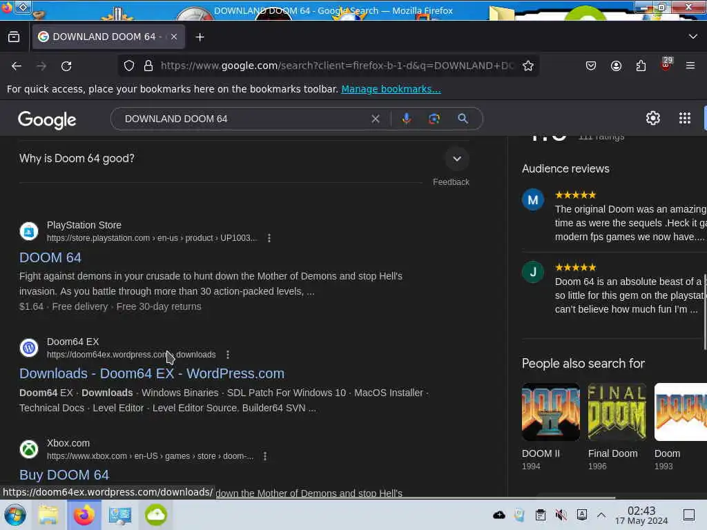The width and height of the screenshot is (707, 530).
Task: Expand hidden system tray icons arrow
Action: [601, 515]
